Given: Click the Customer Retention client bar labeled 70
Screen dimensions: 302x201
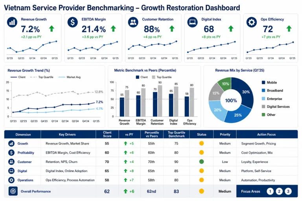Looking at the screenshot, I should (x=155, y=104).
